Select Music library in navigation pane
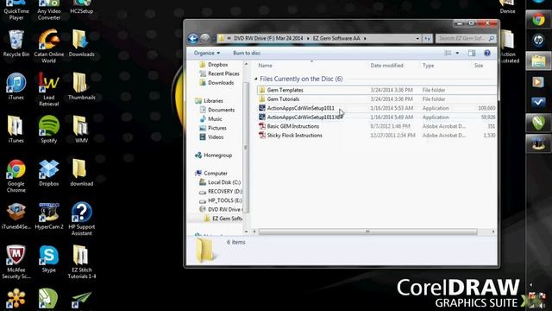The image size is (552, 311). tap(215, 119)
